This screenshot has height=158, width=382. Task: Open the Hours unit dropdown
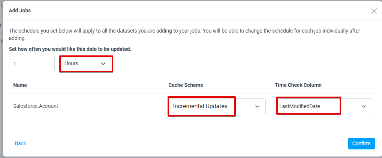pos(86,64)
